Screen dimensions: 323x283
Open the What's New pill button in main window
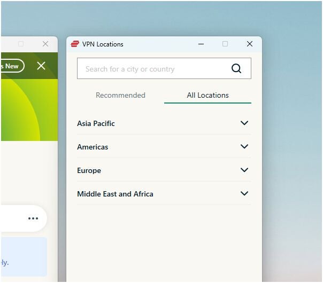pyautogui.click(x=12, y=66)
